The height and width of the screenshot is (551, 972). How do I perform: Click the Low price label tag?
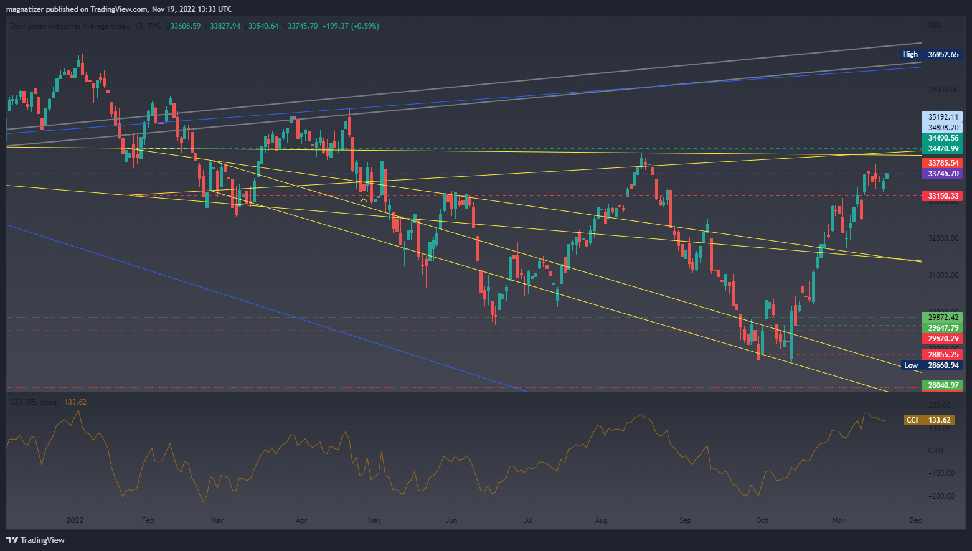click(910, 365)
